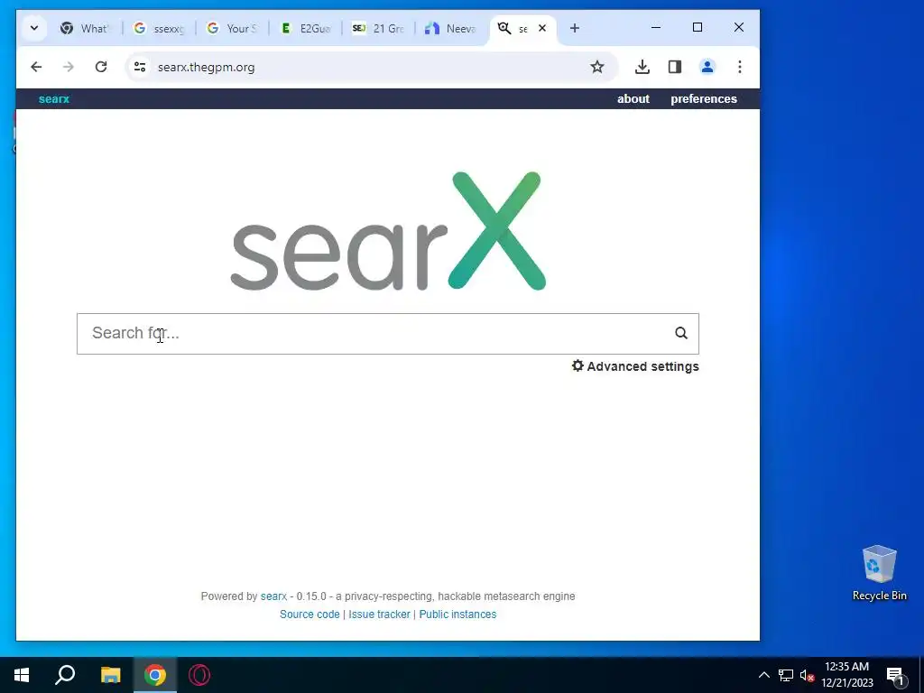Open searx preferences

coord(704,99)
